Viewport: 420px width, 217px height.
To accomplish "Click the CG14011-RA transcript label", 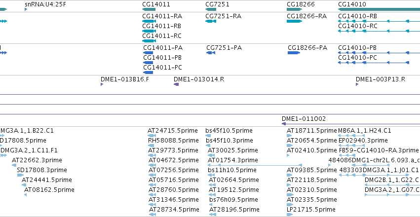I will point(162,16).
